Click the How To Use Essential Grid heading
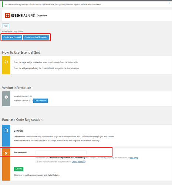172x185 pixels. pyautogui.click(x=21, y=53)
